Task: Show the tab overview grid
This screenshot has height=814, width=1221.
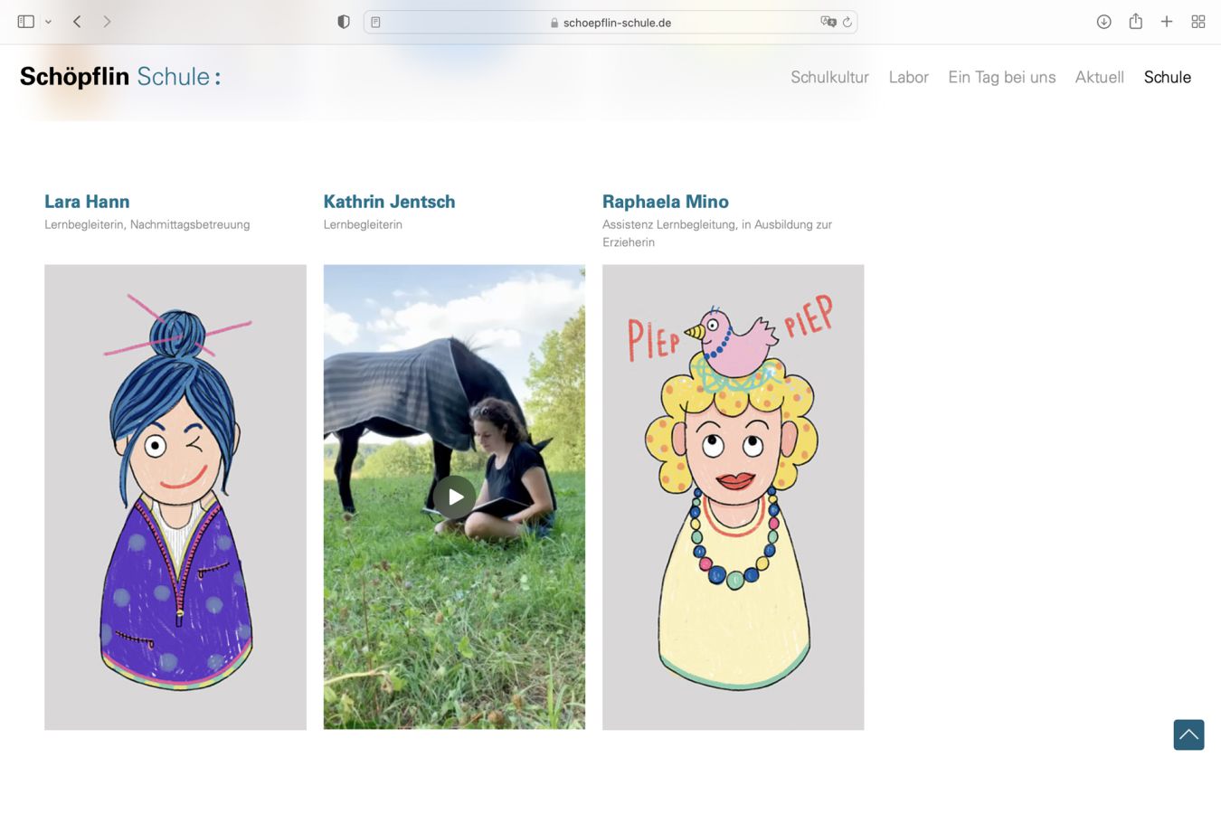Action: [x=1197, y=22]
